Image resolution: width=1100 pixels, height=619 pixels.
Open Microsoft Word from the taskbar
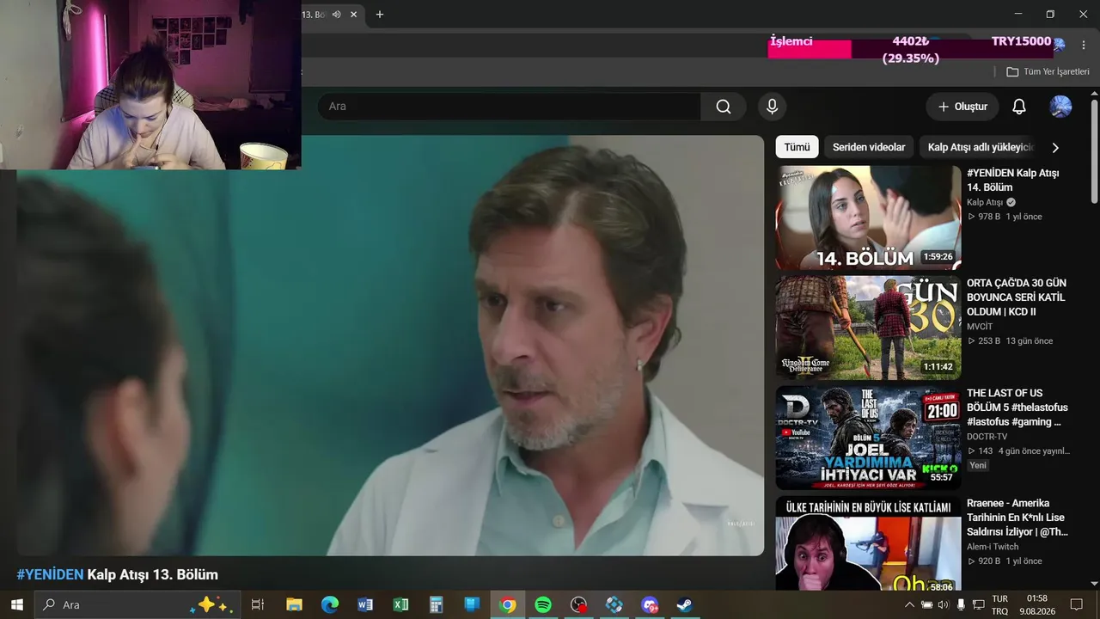click(x=365, y=604)
